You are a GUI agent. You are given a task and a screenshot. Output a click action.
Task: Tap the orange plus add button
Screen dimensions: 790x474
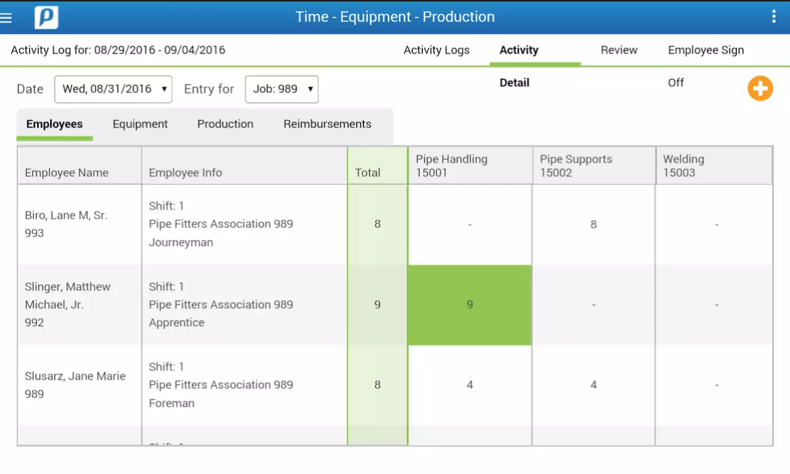[x=760, y=89]
